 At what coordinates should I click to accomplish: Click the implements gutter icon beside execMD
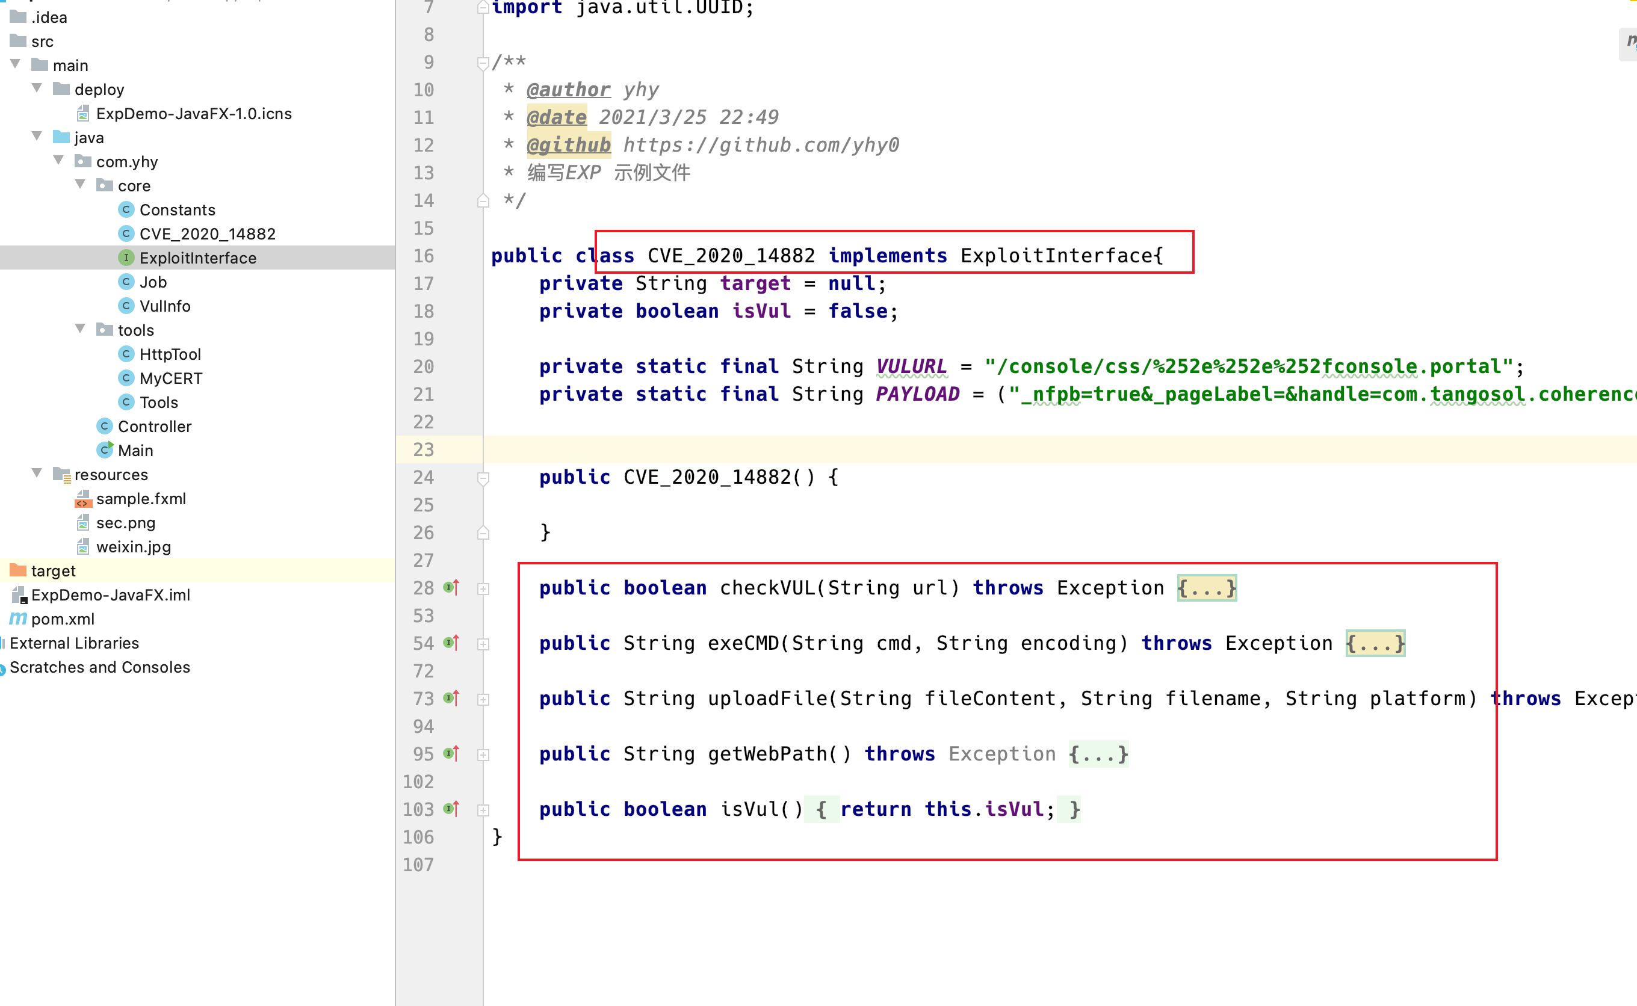[x=452, y=643]
